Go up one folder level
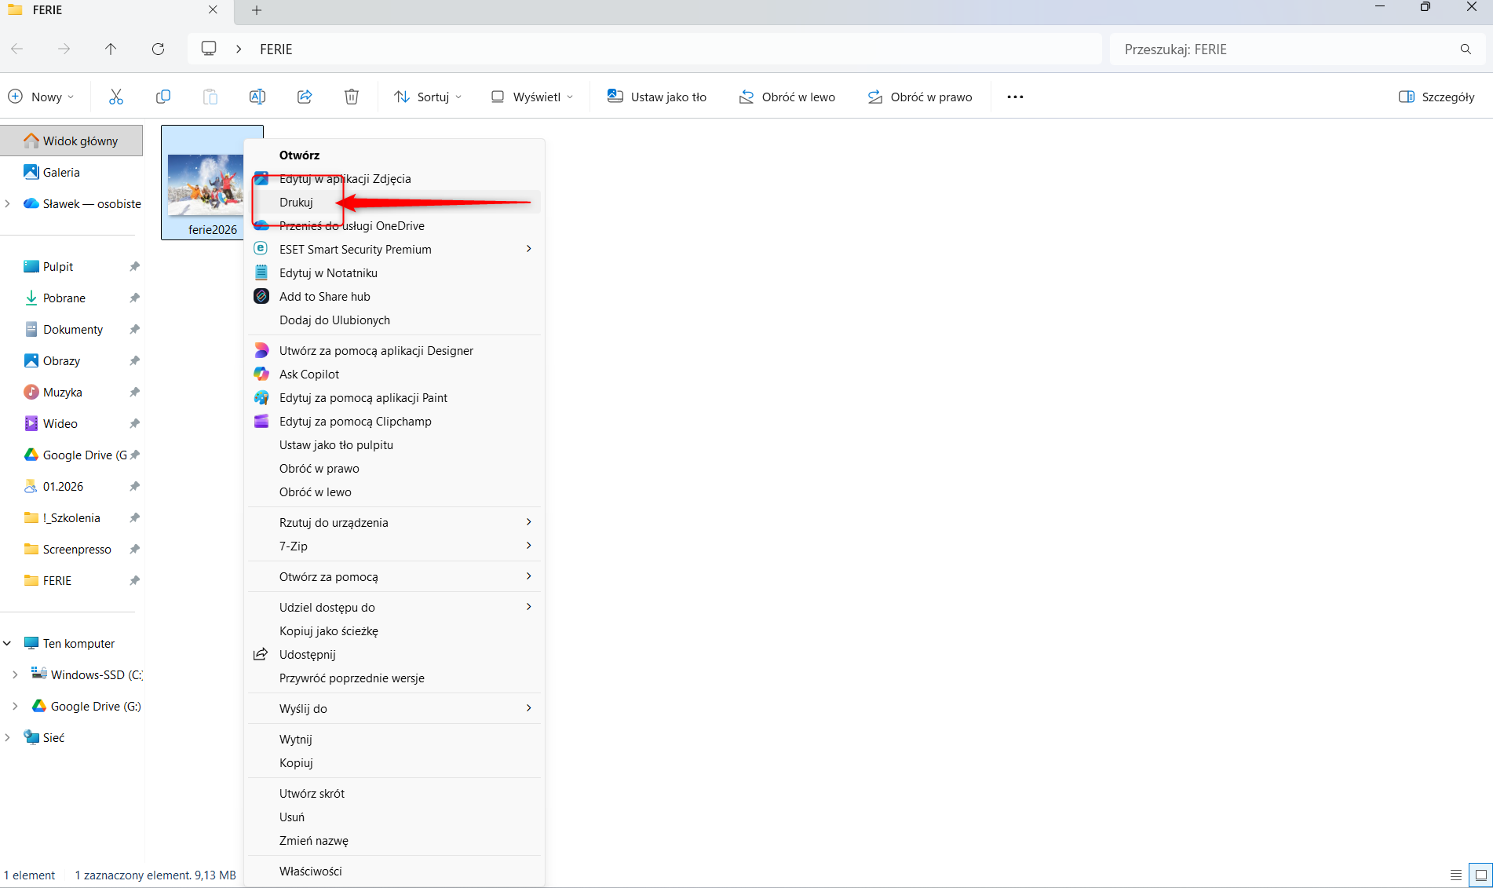Screen dimensions: 1493x888 (x=111, y=49)
